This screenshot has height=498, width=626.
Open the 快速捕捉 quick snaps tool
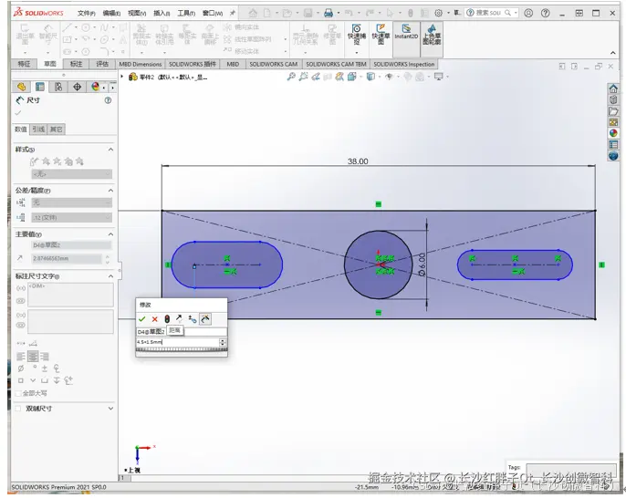356,35
